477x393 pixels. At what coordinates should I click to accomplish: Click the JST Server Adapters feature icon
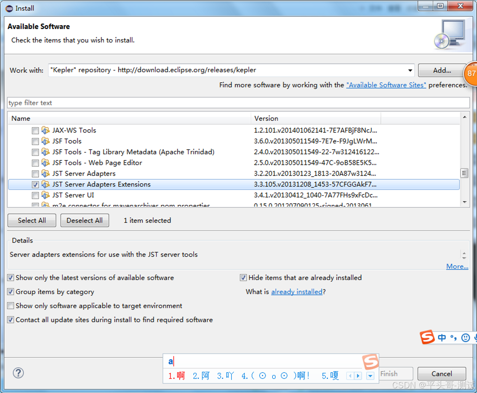click(x=45, y=173)
